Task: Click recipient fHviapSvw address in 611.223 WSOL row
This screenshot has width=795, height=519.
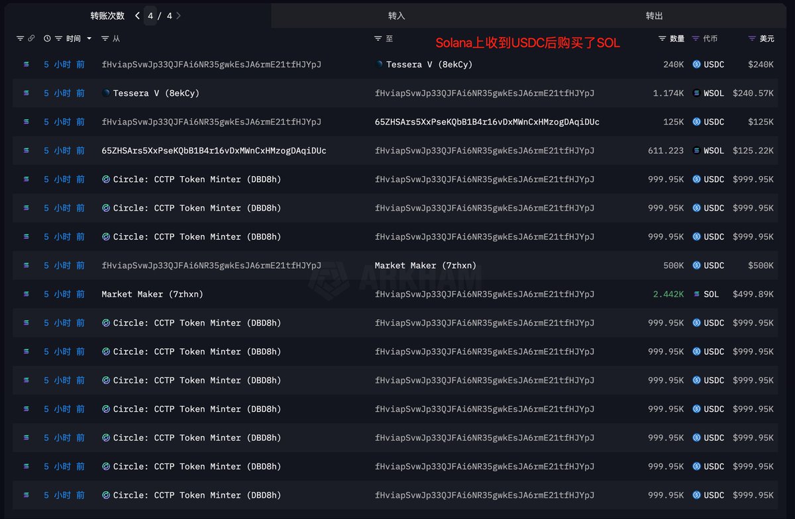Action: coord(484,151)
